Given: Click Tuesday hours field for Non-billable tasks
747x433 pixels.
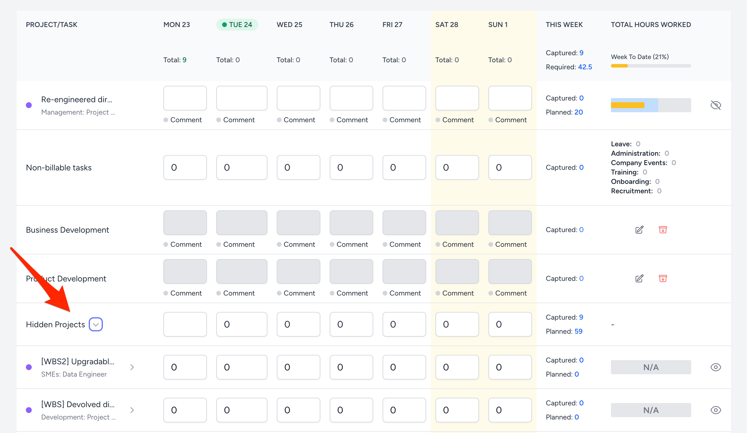Looking at the screenshot, I should point(242,167).
